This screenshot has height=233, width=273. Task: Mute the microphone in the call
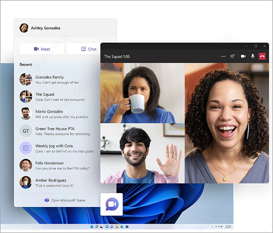pos(253,56)
